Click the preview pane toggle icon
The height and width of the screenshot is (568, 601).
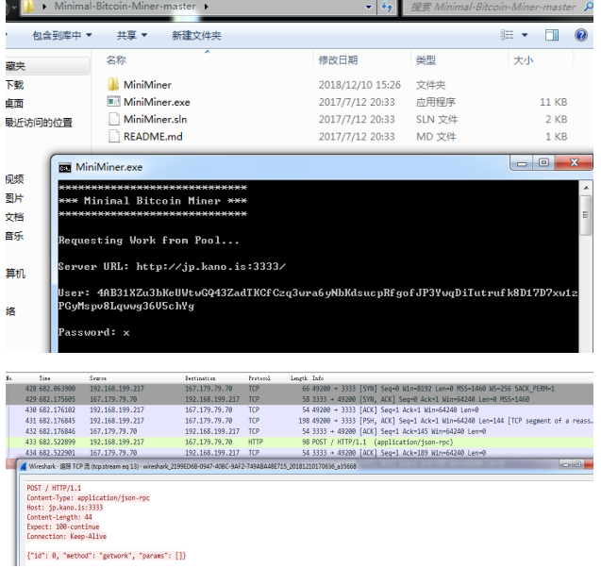[x=551, y=36]
